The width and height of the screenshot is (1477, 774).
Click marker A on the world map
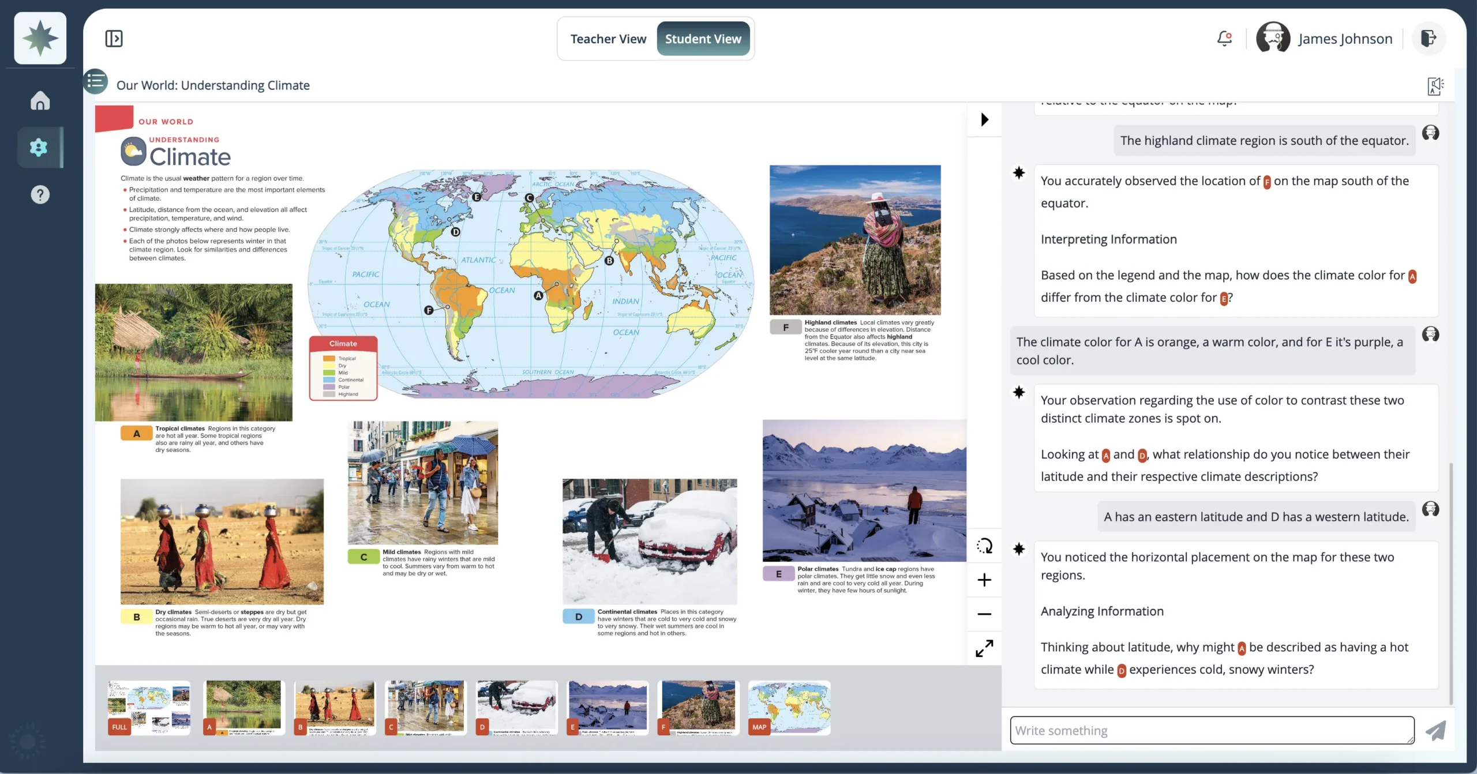tap(538, 295)
